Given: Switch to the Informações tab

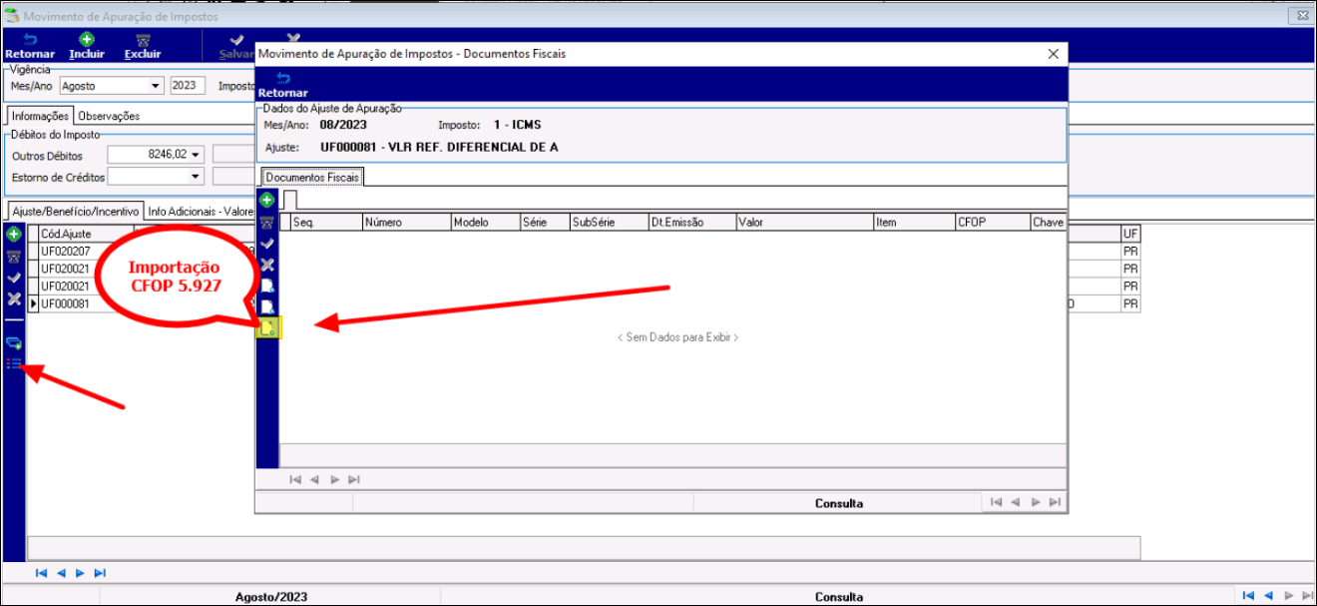Looking at the screenshot, I should pyautogui.click(x=40, y=116).
